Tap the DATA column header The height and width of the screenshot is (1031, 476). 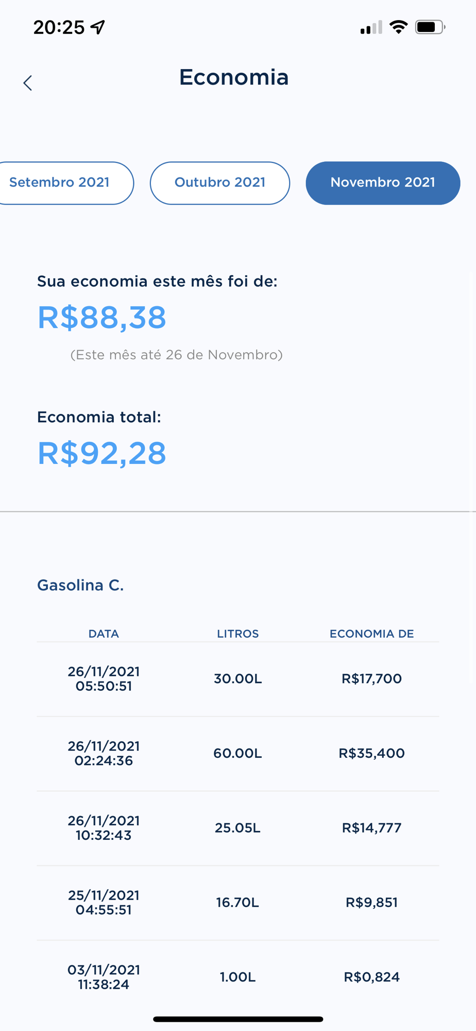tap(104, 634)
